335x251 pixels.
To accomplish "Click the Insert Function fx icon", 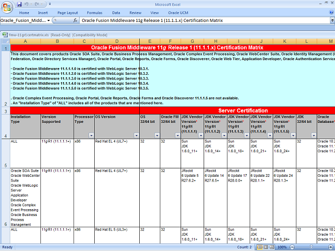I will (75, 20).
